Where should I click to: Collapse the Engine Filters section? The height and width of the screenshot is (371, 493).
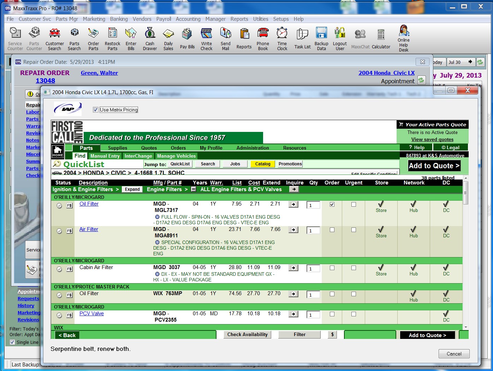pos(193,189)
